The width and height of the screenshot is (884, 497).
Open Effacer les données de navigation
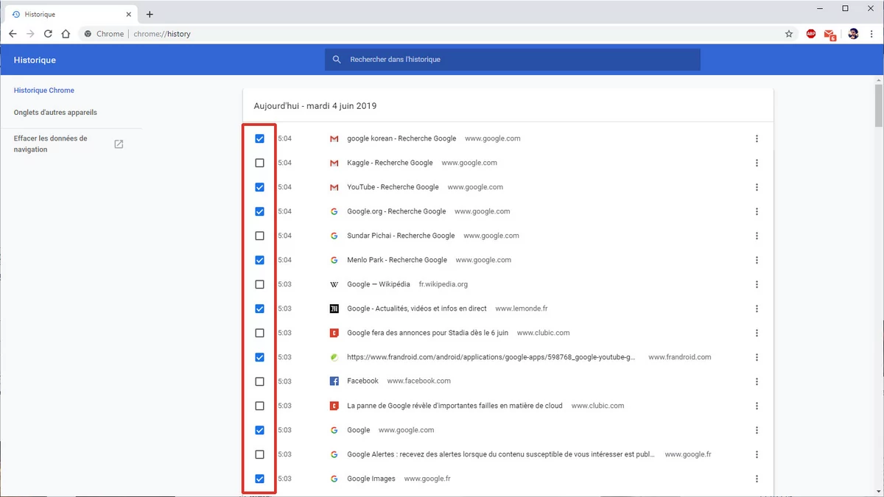(x=50, y=144)
